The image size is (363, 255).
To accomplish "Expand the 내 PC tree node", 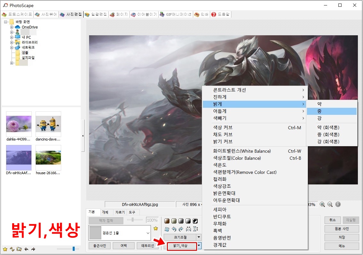I will coord(11,37).
